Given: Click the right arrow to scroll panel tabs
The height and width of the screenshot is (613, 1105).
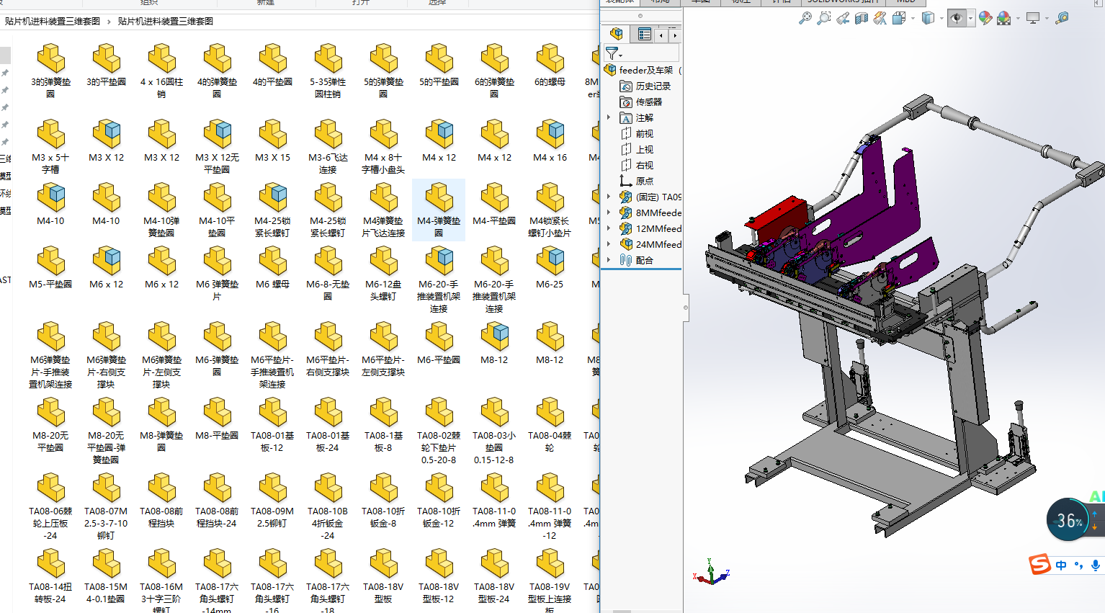Looking at the screenshot, I should (675, 35).
